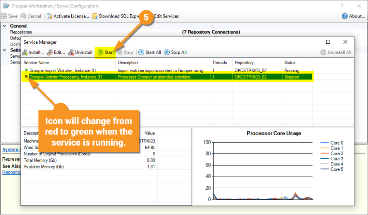Click the 64-Bit value cell

point(150,148)
